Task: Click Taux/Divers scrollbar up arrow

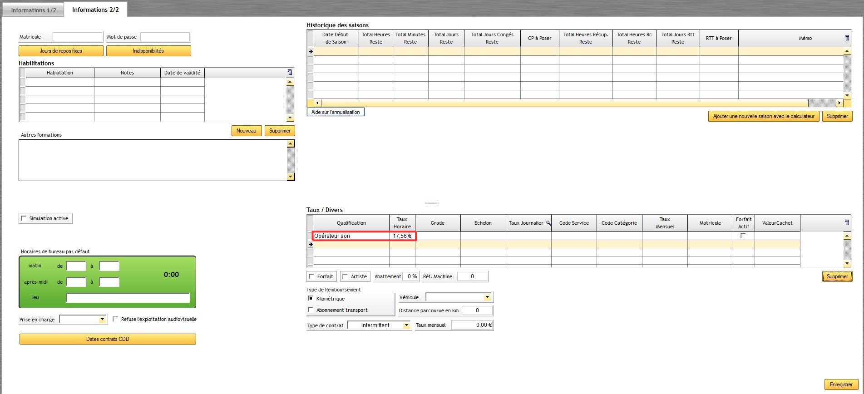Action: [x=847, y=236]
